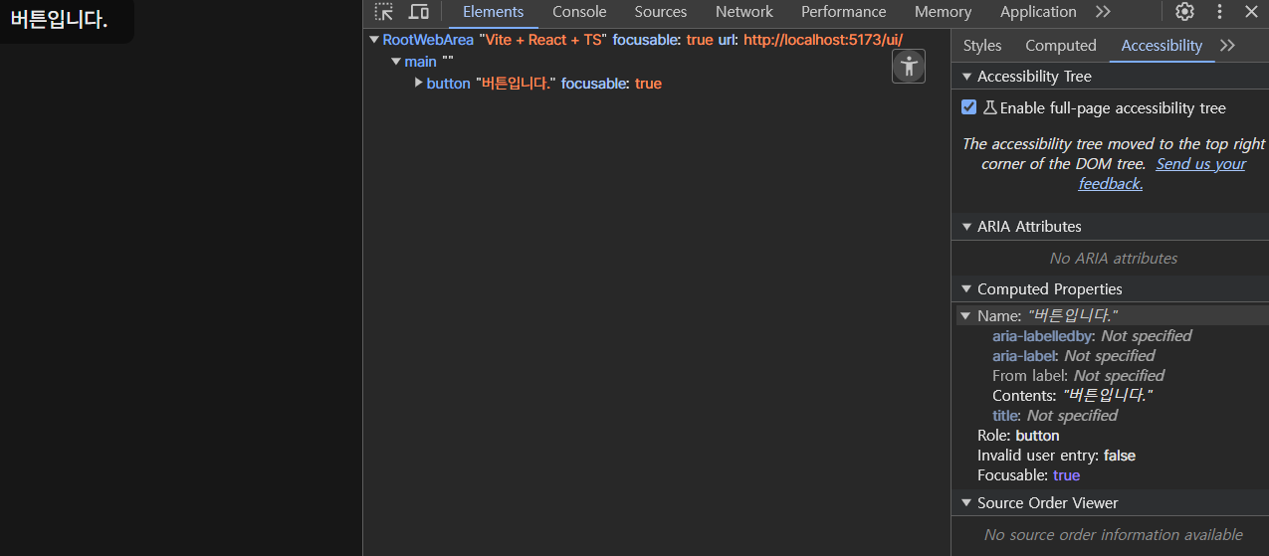Open the Network tab
Viewport: 1269px width, 556px height.
point(743,12)
